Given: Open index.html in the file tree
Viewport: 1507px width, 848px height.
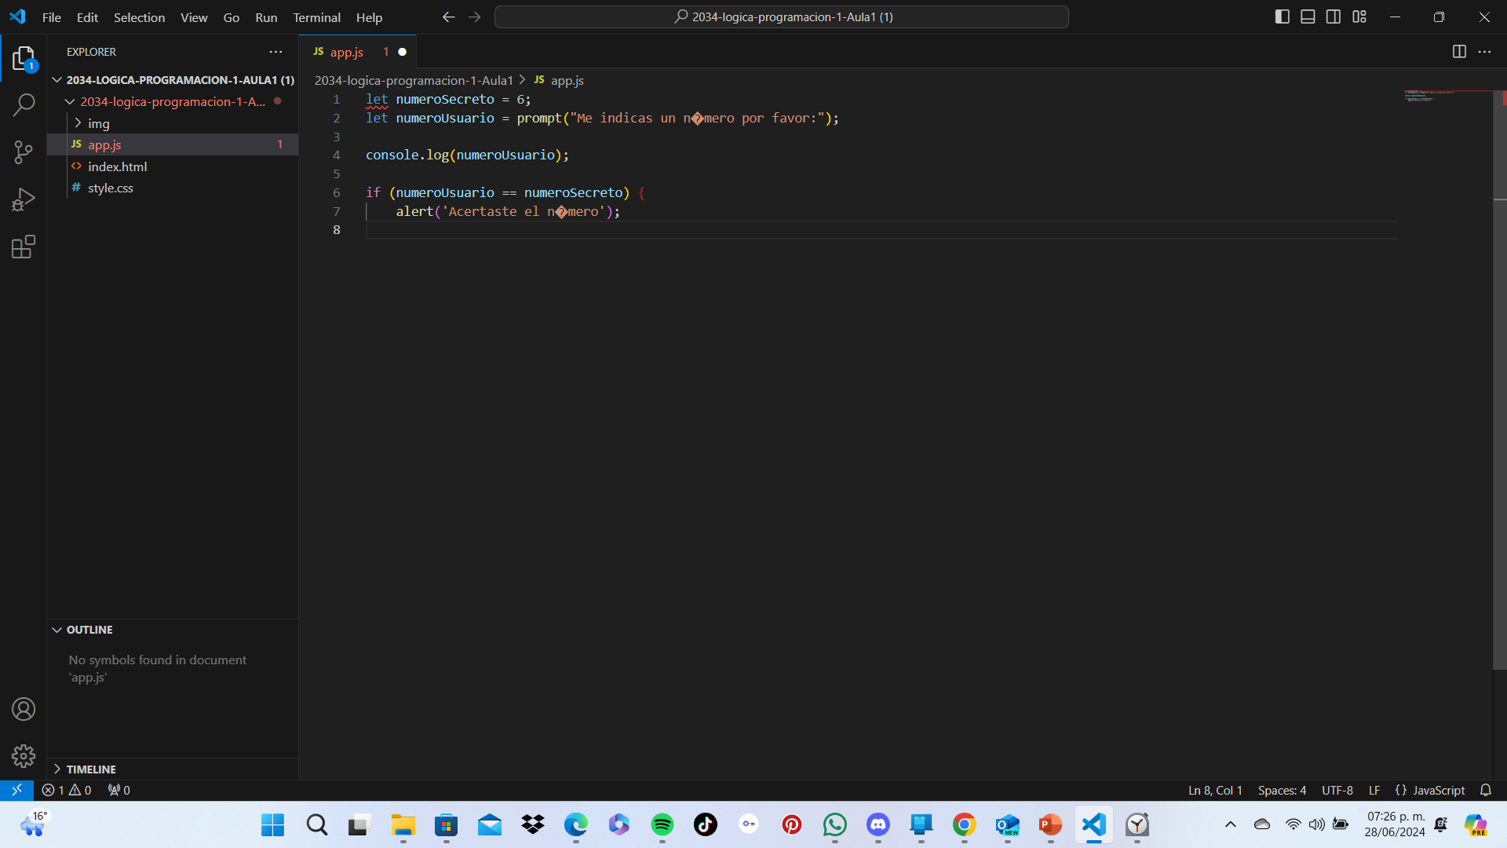Looking at the screenshot, I should [x=173, y=166].
